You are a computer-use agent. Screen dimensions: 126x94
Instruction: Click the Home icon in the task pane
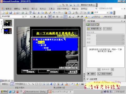point(97,25)
